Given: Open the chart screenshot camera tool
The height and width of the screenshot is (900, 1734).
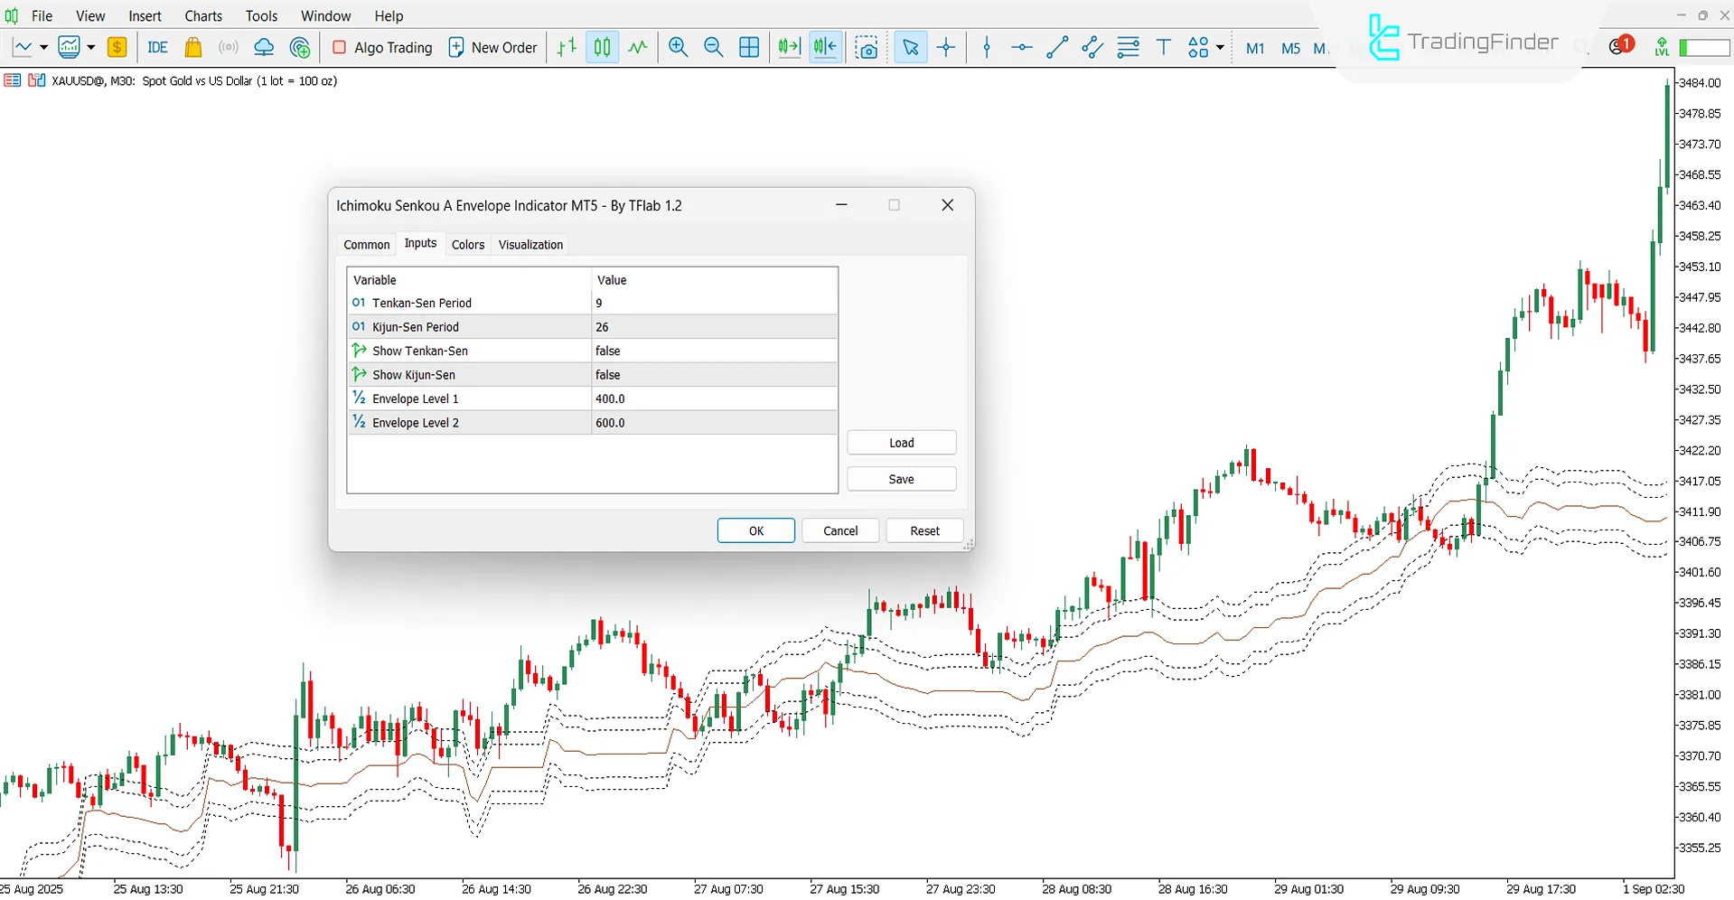Looking at the screenshot, I should [867, 47].
